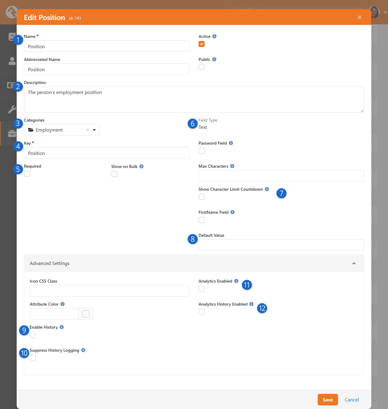The image size is (388, 409).
Task: Click the info icon next to Active
Action: 214,36
